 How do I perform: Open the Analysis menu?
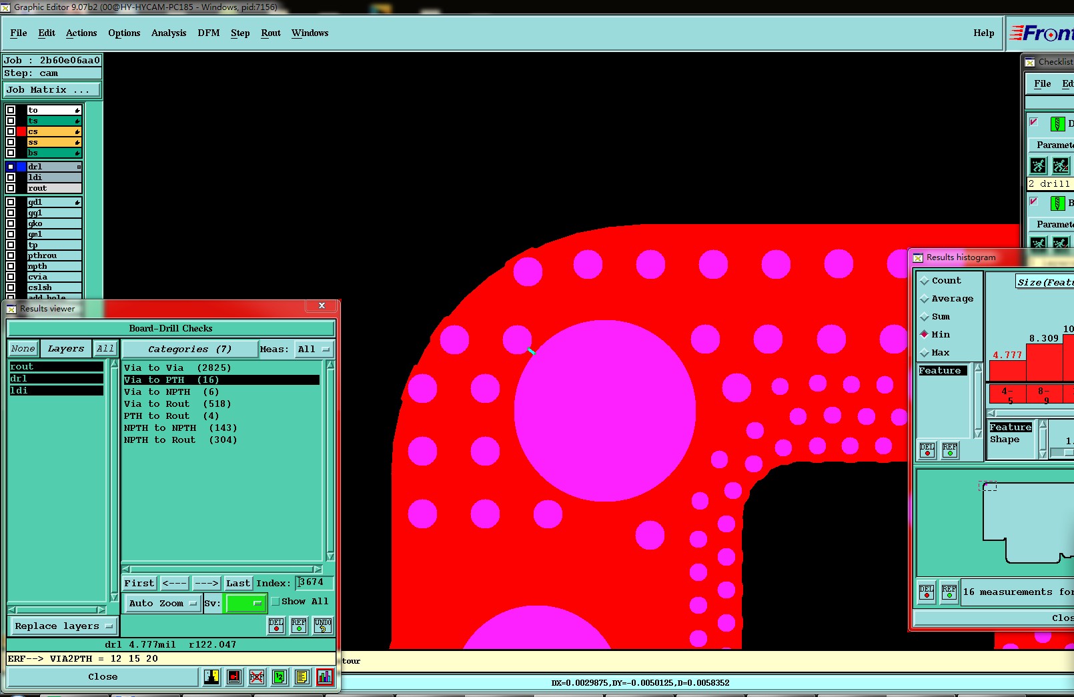169,33
